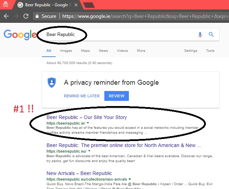Start voice search with the microphone icon

coord(200,35)
